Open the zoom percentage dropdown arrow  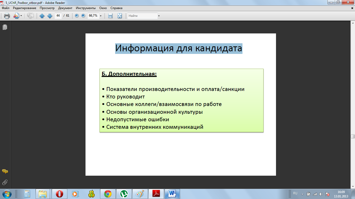101,16
